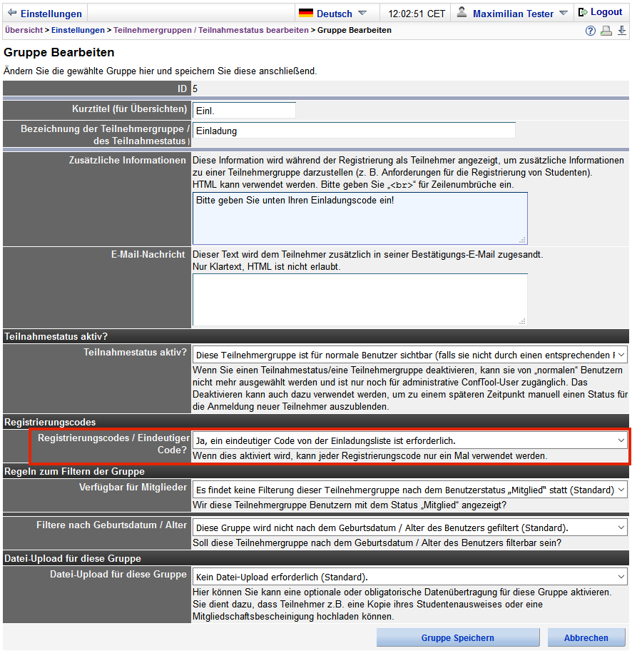Open the Verfügbar für Mitglieder dropdown
The image size is (632, 651).
(409, 490)
